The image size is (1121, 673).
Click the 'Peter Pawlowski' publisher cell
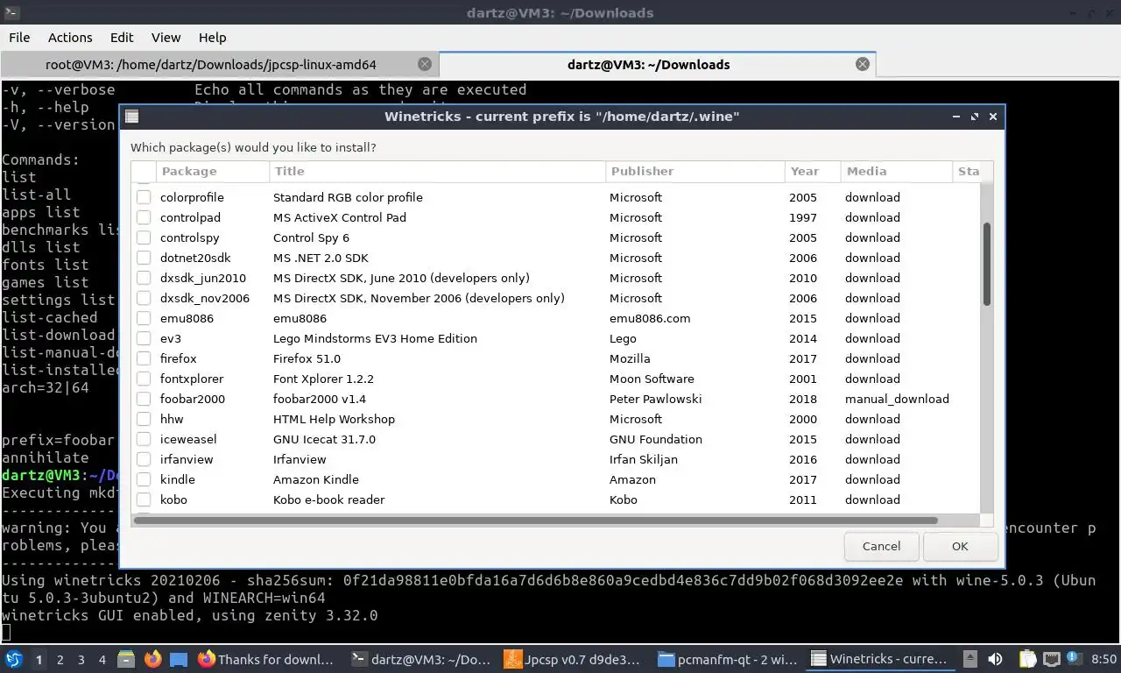pyautogui.click(x=656, y=399)
